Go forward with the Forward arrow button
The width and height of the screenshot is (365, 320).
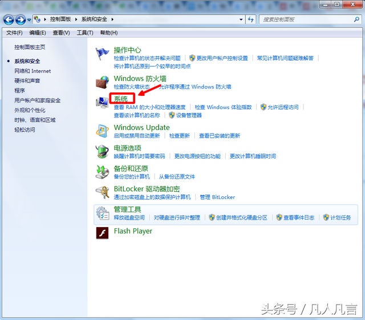click(x=21, y=20)
